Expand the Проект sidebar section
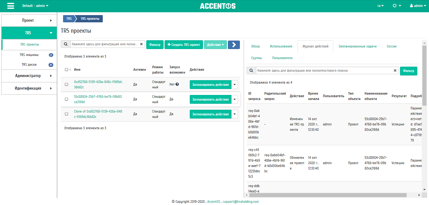 coord(28,20)
